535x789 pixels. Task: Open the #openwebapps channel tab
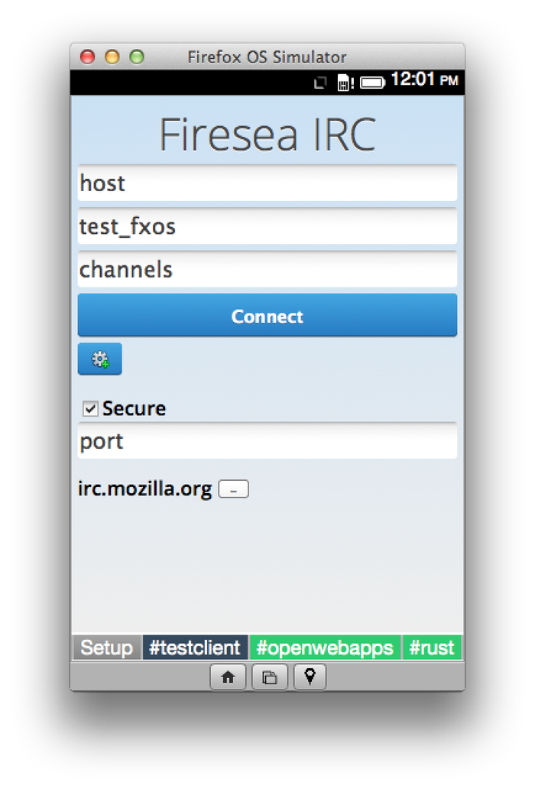pos(325,648)
